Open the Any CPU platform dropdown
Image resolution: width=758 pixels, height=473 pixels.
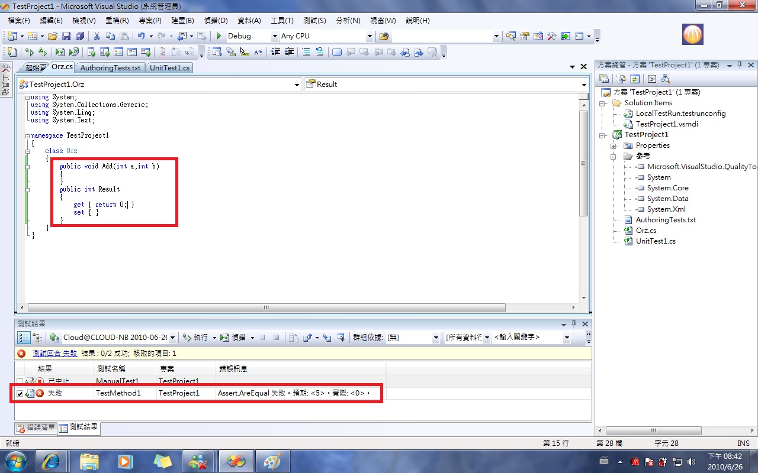[x=370, y=36]
